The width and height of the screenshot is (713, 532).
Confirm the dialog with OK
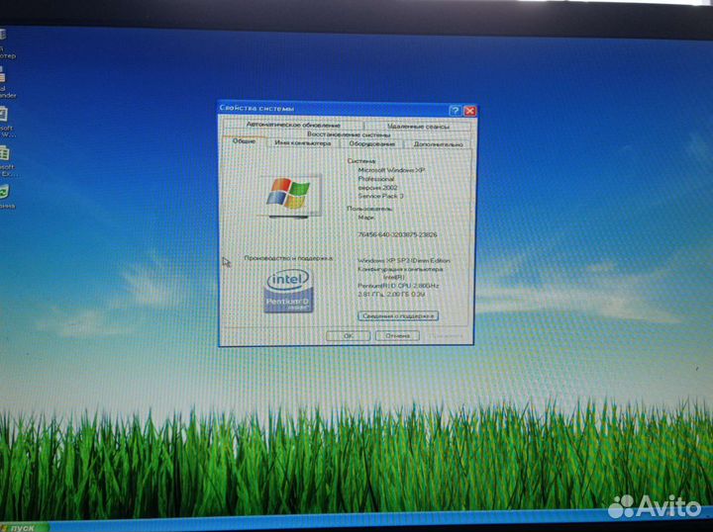349,335
